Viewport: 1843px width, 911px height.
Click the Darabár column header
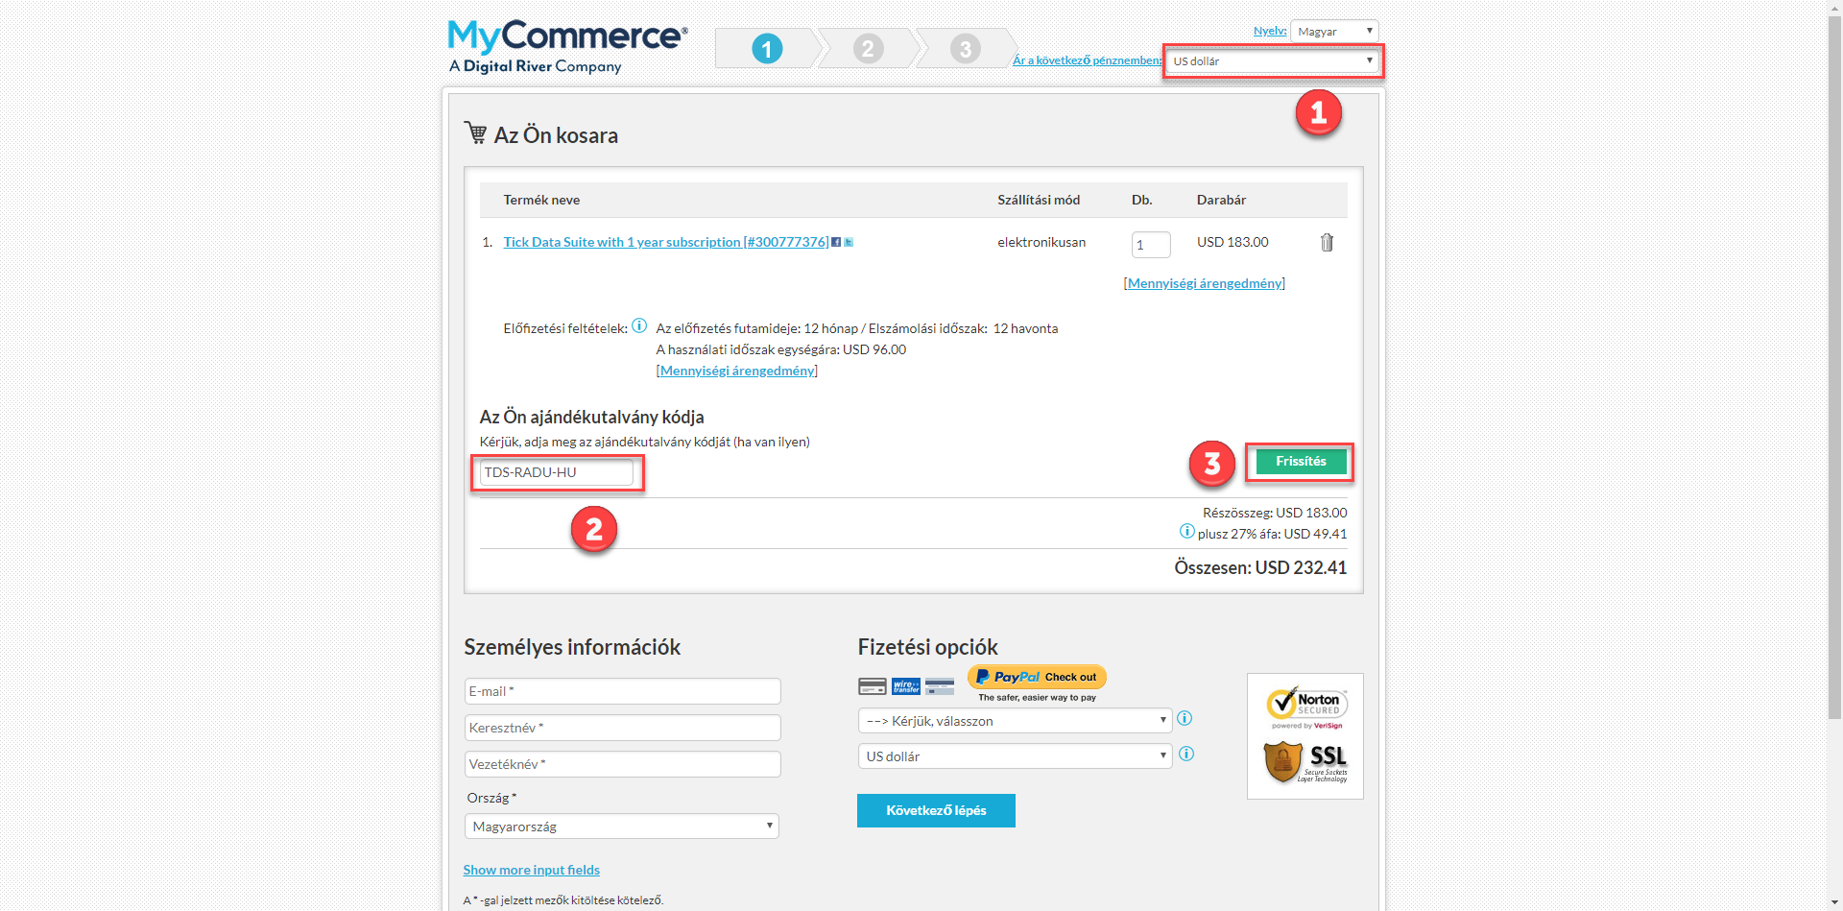(x=1221, y=200)
